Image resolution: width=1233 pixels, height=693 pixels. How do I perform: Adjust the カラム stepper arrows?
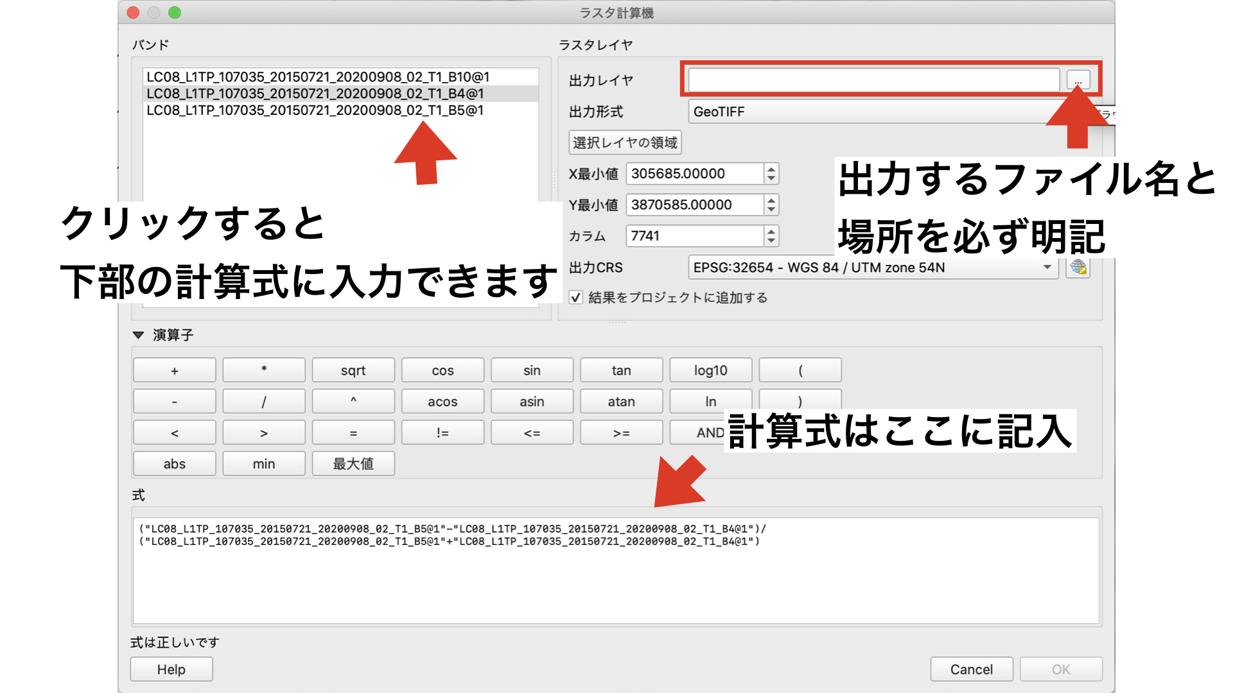point(771,235)
